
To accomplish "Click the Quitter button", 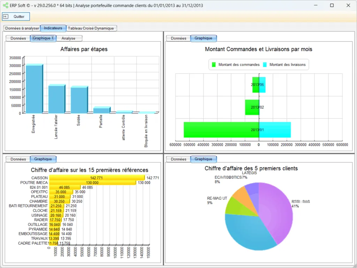I will [x=16, y=16].
